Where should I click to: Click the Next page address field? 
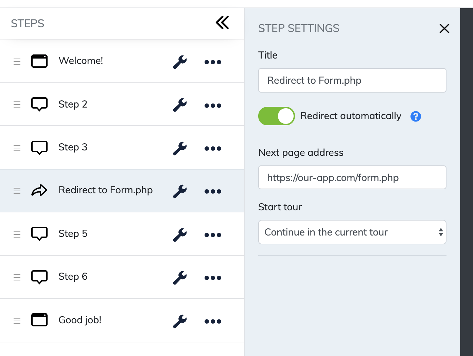352,177
